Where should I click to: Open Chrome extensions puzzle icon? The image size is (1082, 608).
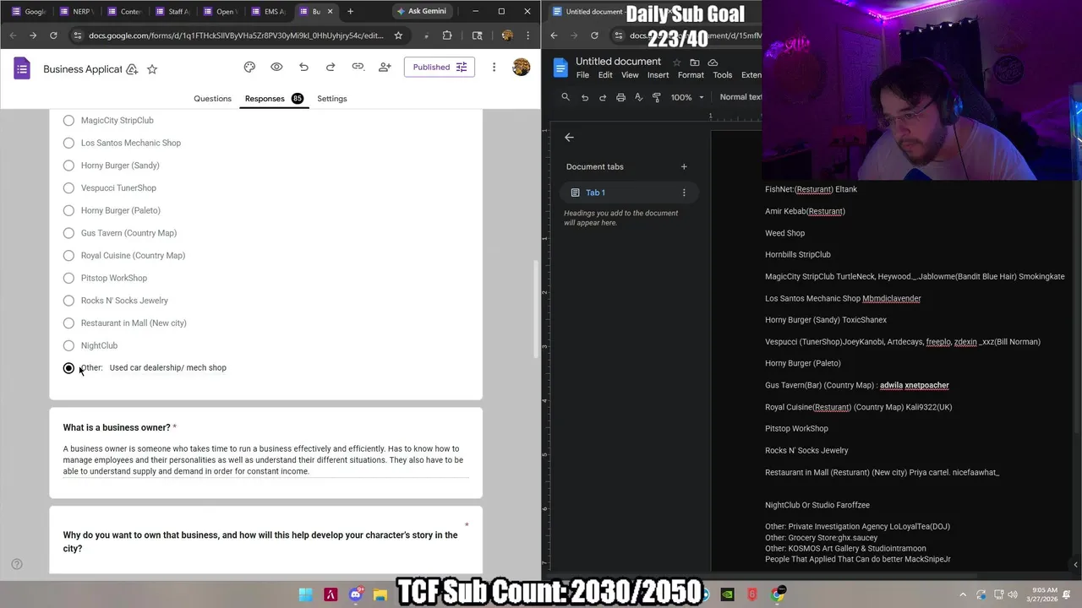coord(447,35)
